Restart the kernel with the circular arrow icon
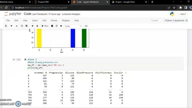Viewport: 192px width, 108px height. point(57,26)
